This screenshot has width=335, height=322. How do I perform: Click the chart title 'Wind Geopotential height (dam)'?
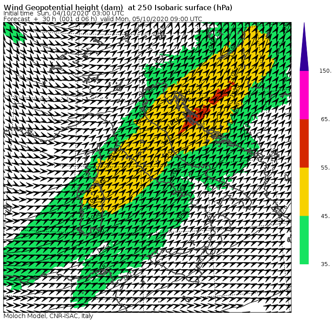(x=63, y=7)
